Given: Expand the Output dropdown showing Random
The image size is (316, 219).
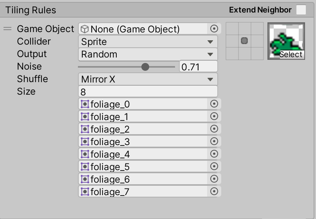Looking at the screenshot, I should [148, 54].
